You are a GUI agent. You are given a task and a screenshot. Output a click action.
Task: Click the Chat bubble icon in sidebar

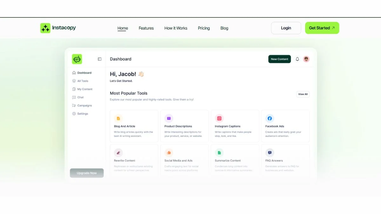74,97
